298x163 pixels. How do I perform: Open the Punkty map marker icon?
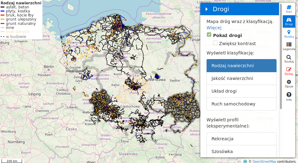pos(289,34)
